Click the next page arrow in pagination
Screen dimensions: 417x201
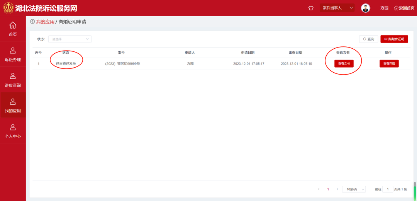click(337, 189)
